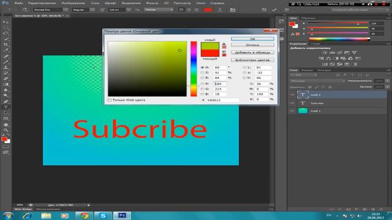Enable the Only Web Colors checkbox
Screen dimensions: 392x220
click(110, 100)
